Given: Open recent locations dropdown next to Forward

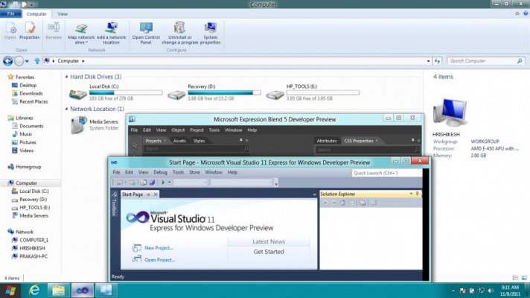Looking at the screenshot, I should 27,61.
